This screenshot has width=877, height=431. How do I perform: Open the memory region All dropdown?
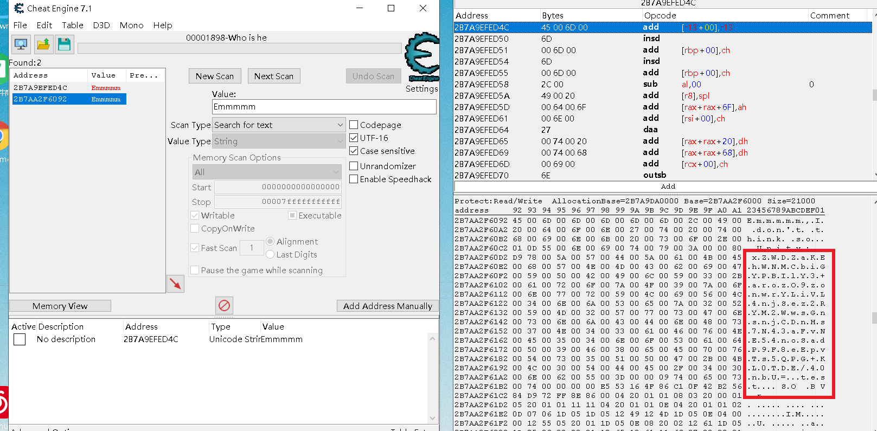[x=267, y=172]
